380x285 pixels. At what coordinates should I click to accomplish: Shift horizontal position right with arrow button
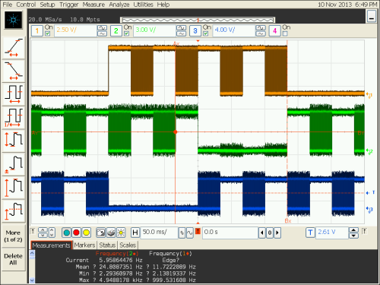tap(277, 233)
